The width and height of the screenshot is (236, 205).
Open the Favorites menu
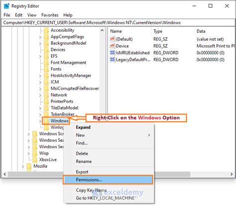[50, 15]
